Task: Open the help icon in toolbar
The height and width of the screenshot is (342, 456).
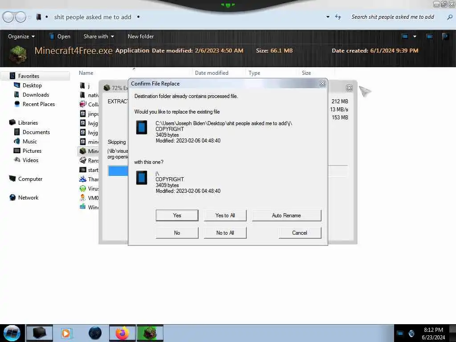Action: pyautogui.click(x=445, y=37)
